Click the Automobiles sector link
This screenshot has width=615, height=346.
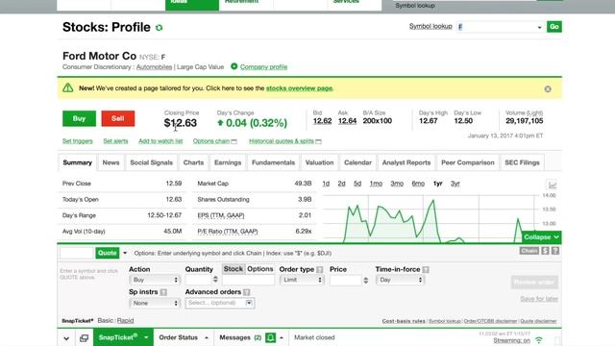coord(154,67)
